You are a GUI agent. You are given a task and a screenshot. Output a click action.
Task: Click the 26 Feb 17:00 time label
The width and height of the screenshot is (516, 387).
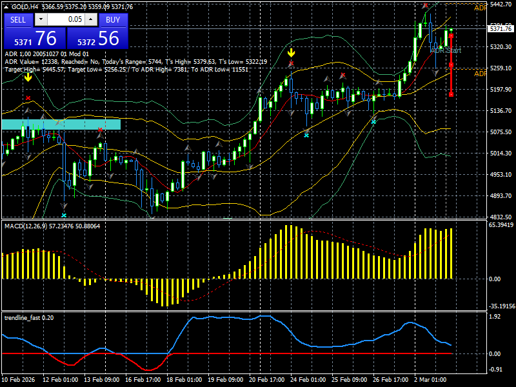(391, 380)
